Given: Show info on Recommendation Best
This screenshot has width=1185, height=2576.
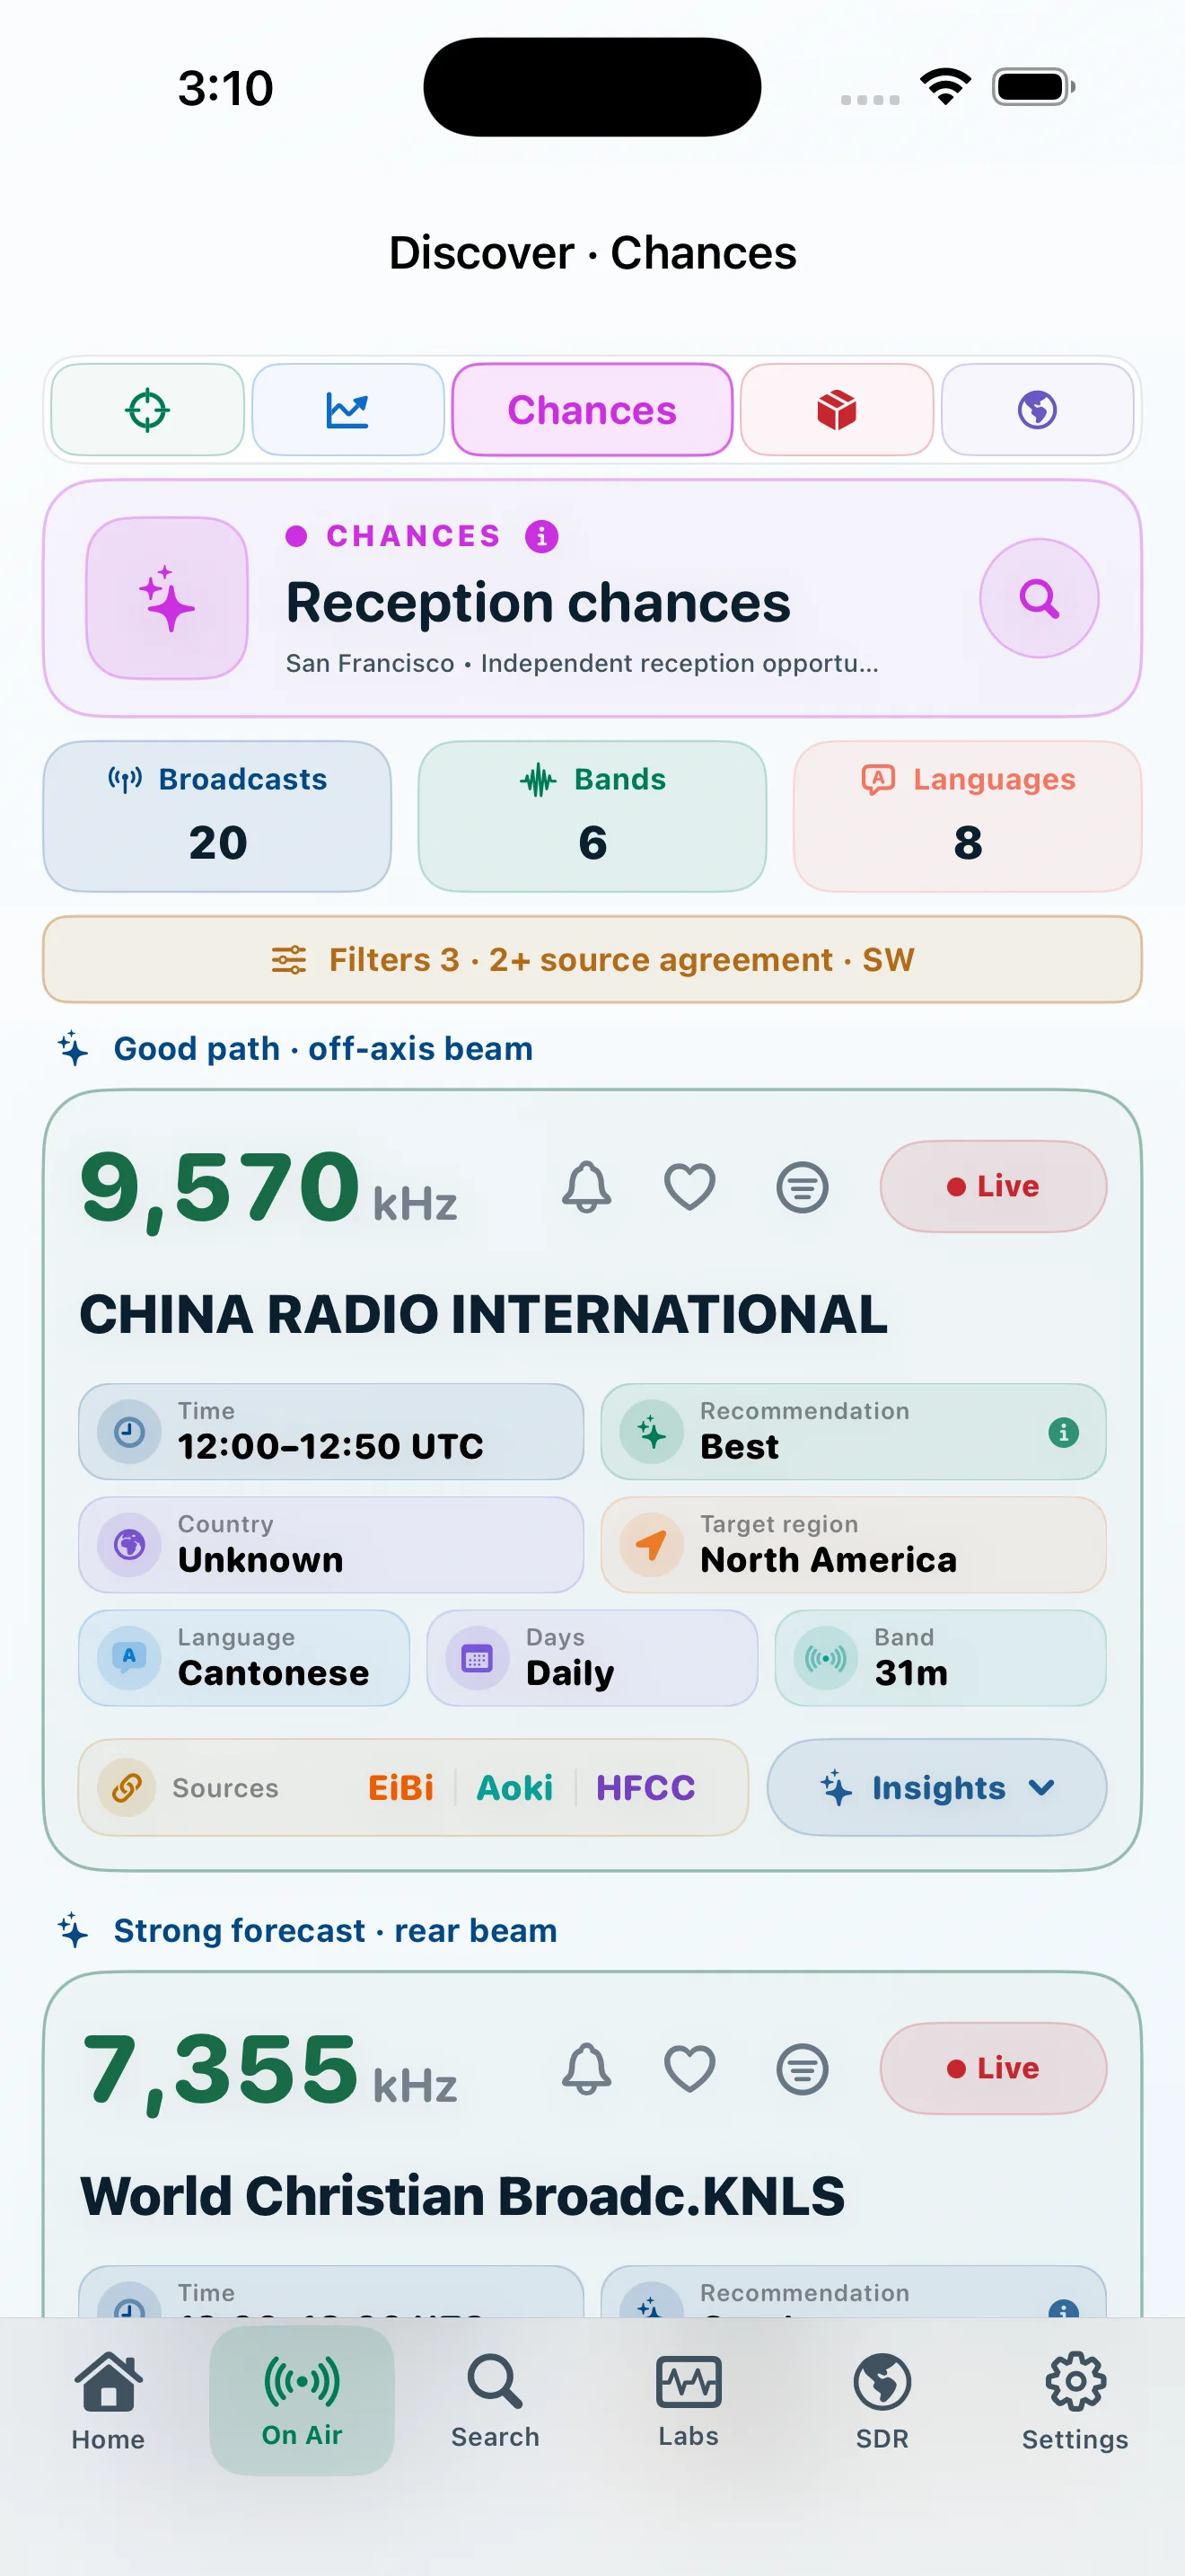Looking at the screenshot, I should tap(1063, 1432).
